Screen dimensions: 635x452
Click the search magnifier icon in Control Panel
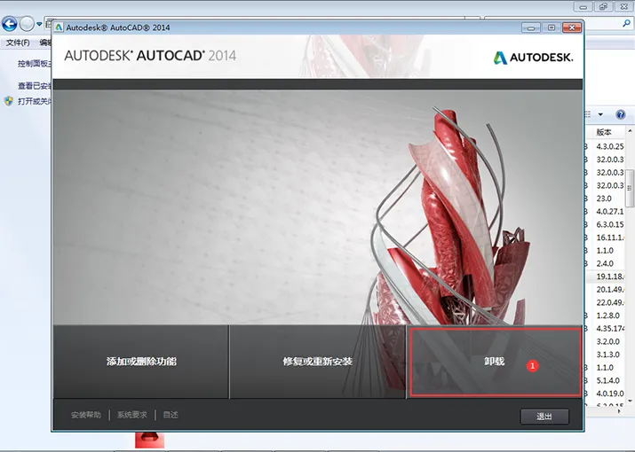pyautogui.click(x=626, y=24)
